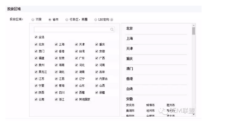Toggle the 河南 checkbox
Screen dimensions: 233x130
[97, 65]
